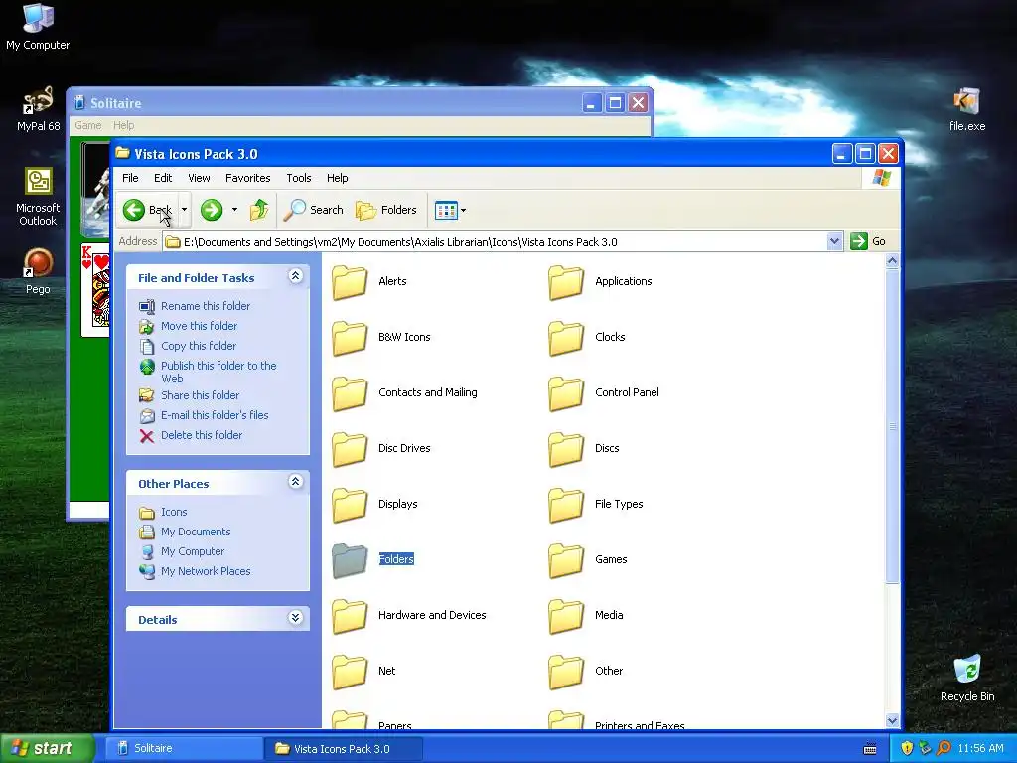1017x763 pixels.
Task: Select the file.exe desktop icon
Action: coord(967,109)
